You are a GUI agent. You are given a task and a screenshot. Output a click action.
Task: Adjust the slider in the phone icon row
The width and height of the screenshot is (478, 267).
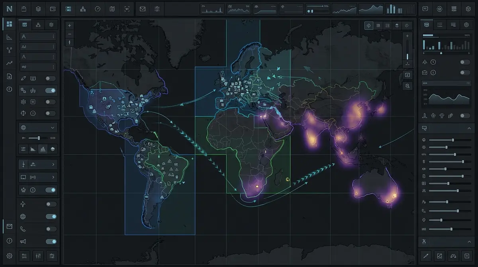(449, 211)
